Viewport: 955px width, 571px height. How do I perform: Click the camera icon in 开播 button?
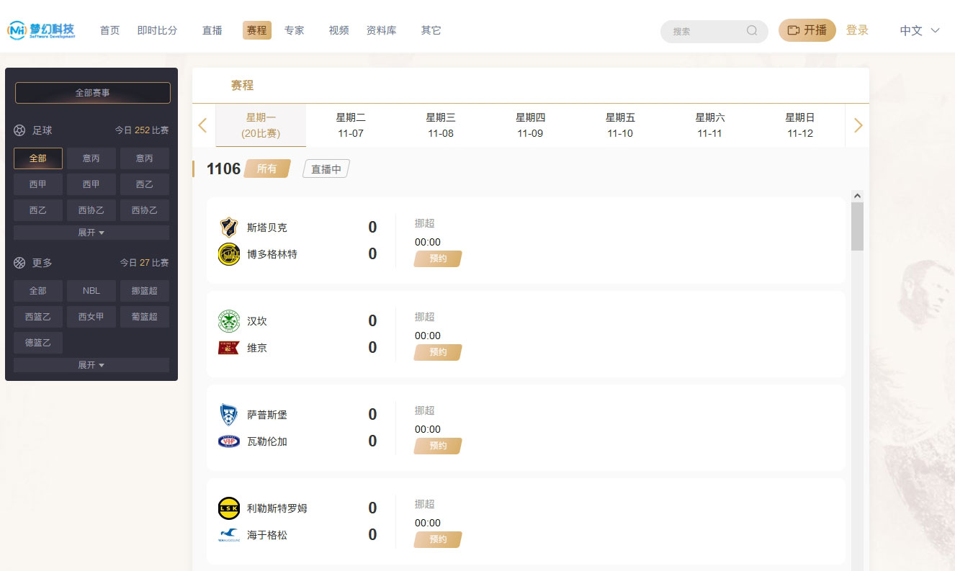click(794, 30)
